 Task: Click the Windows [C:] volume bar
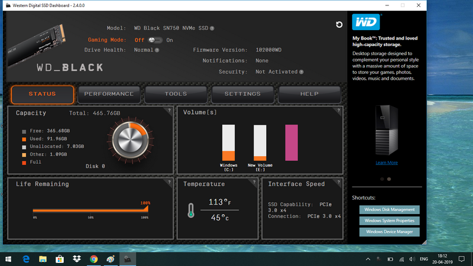click(229, 142)
